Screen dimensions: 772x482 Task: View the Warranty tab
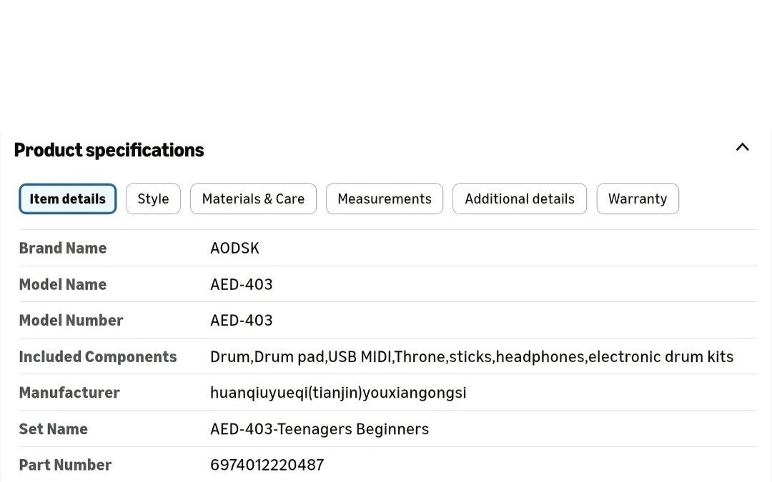click(x=637, y=199)
